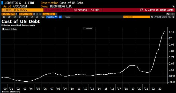Select the 5Y time range
The width and height of the screenshot is (176, 93).
[x=37, y=17]
